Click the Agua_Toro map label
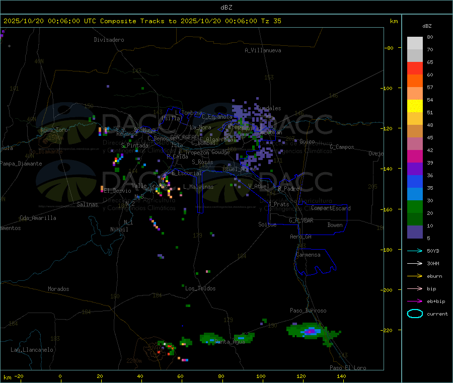Image resolution: width=453 pixels, height=383 pixels. 54,130
